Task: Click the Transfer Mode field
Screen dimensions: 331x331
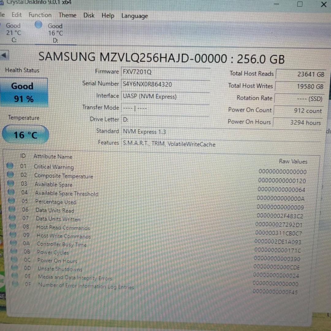Action: [x=165, y=108]
